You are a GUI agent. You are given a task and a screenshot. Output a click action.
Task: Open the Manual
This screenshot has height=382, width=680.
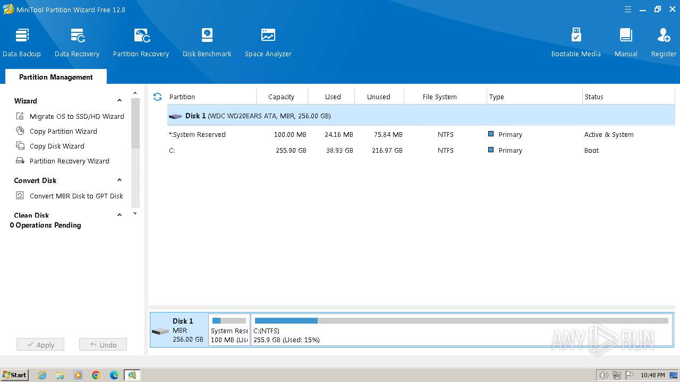626,42
